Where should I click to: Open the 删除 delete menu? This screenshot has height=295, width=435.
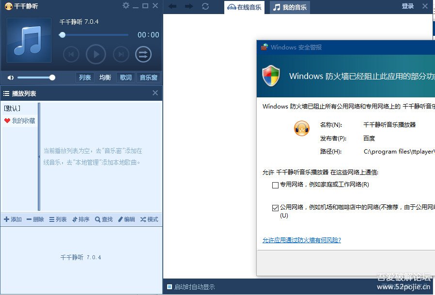point(35,219)
